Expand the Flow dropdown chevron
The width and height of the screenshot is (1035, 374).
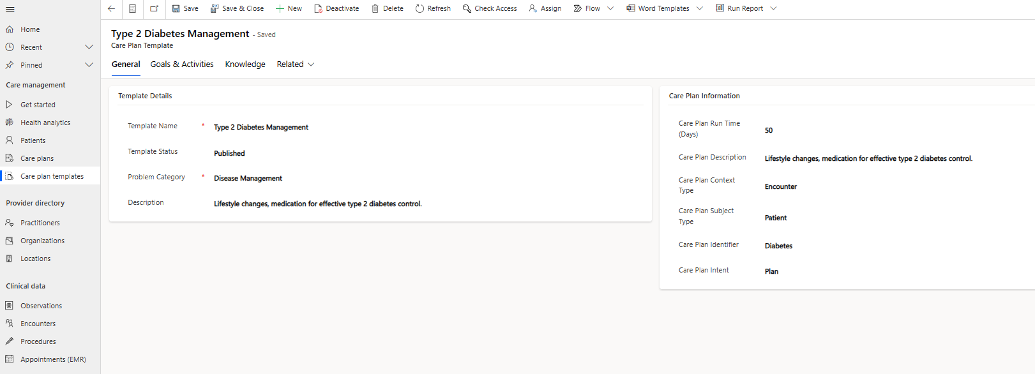pyautogui.click(x=610, y=8)
